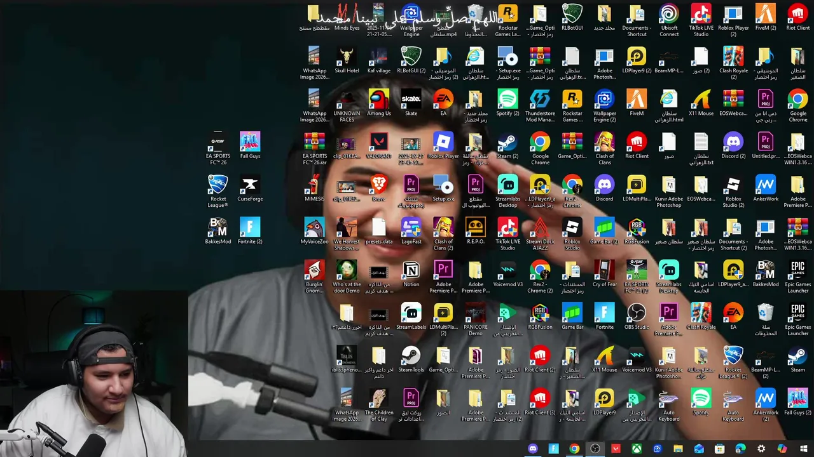This screenshot has width=814, height=457.
Task: Click the Windows Start button
Action: (803, 449)
